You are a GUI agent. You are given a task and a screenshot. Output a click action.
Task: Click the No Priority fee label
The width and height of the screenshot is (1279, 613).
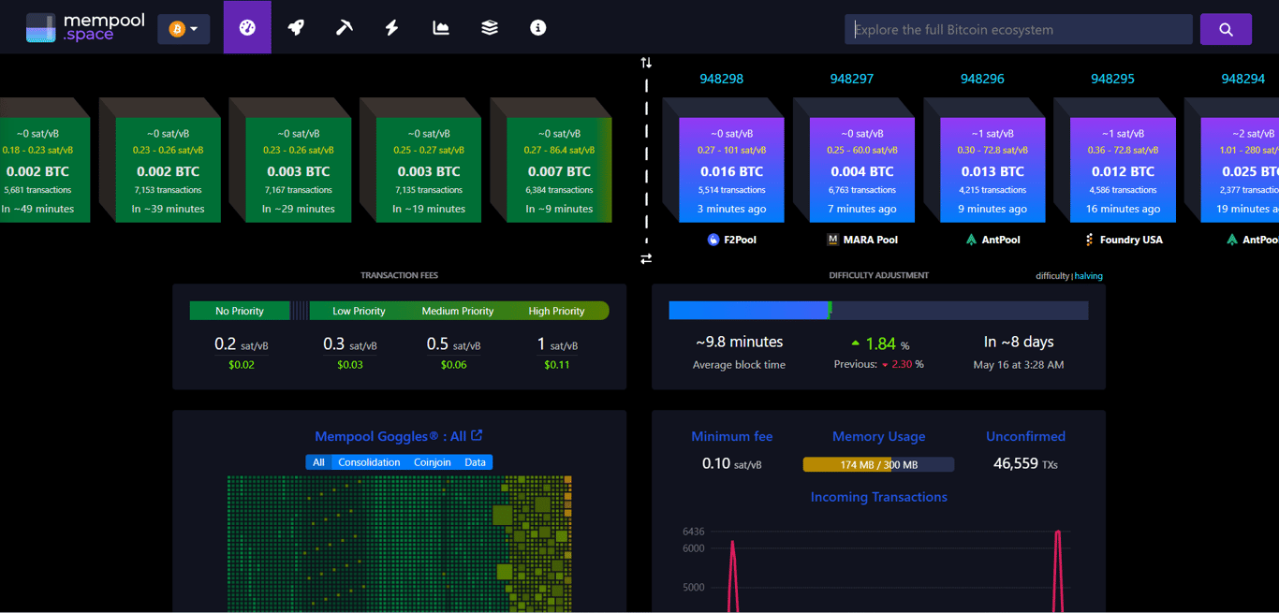pyautogui.click(x=240, y=311)
